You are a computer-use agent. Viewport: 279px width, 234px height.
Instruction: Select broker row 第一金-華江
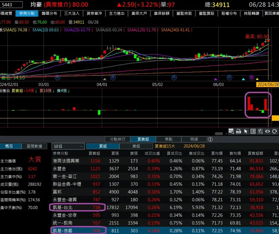pos(165,176)
